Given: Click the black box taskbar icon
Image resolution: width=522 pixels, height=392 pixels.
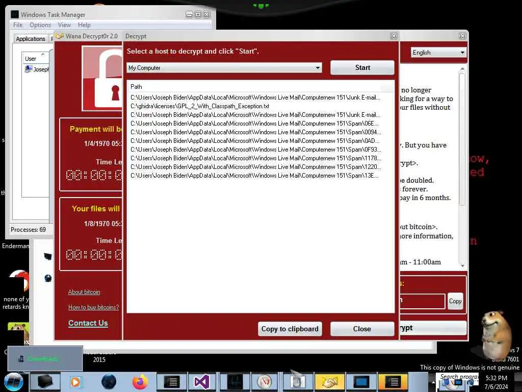Looking at the screenshot, I should coord(45,382).
